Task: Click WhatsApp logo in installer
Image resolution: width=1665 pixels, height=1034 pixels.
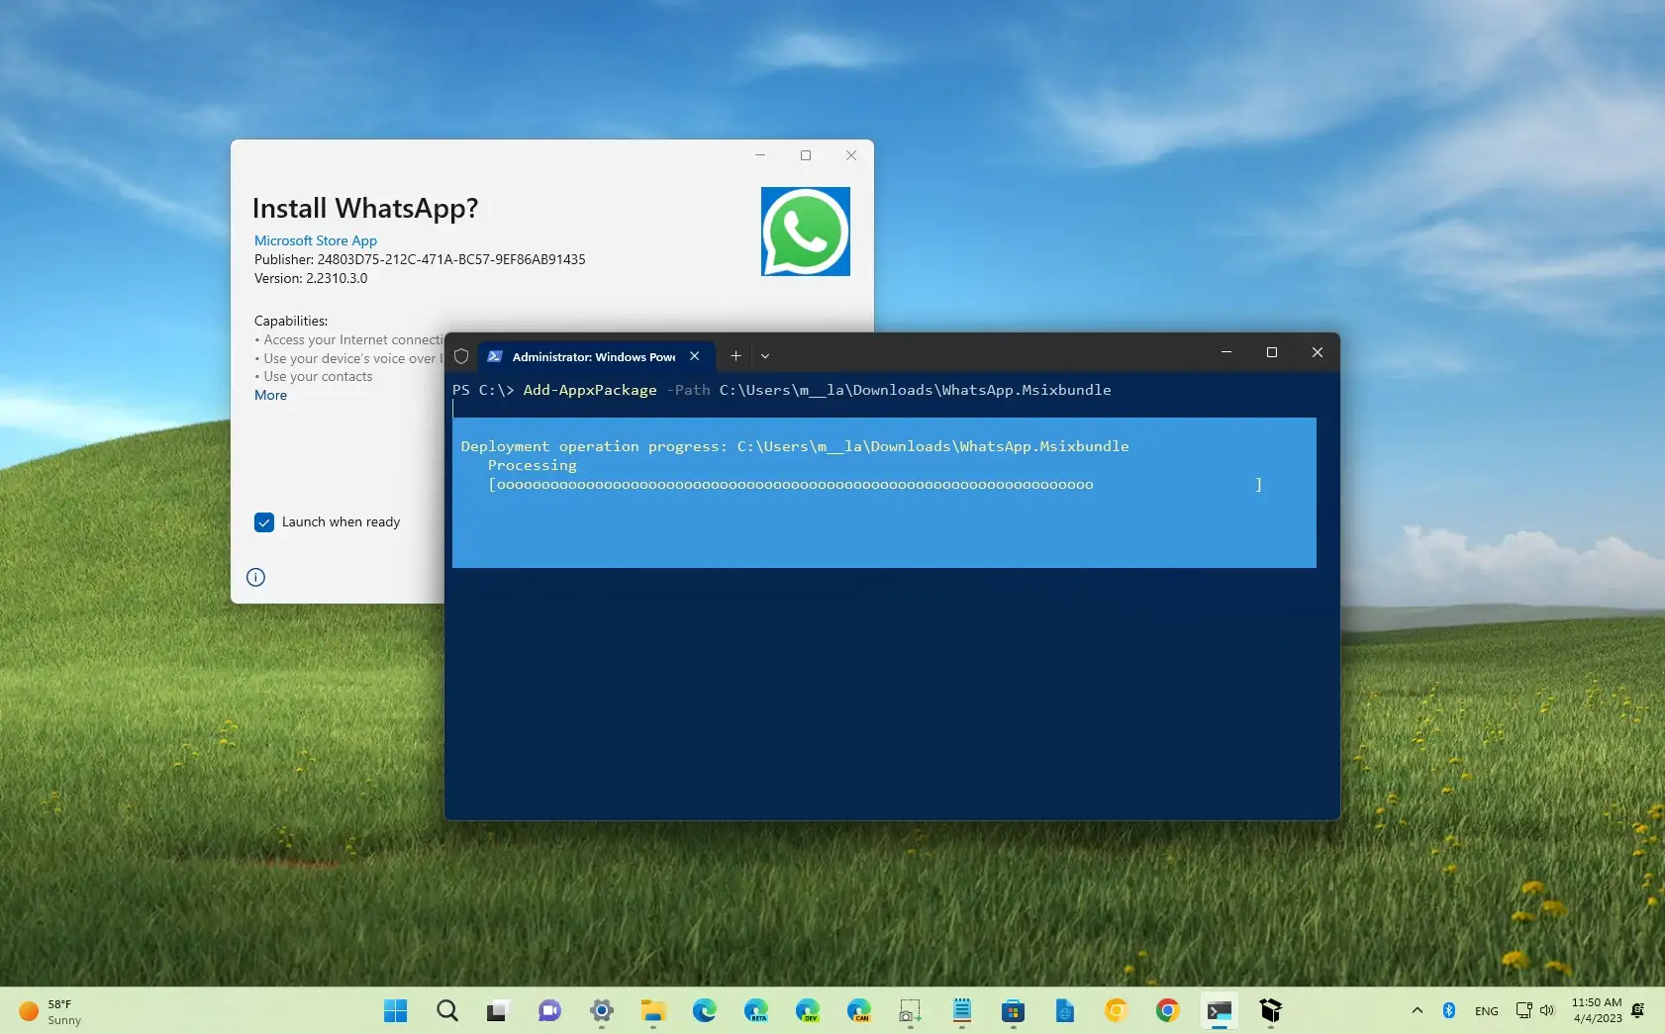Action: (x=806, y=232)
